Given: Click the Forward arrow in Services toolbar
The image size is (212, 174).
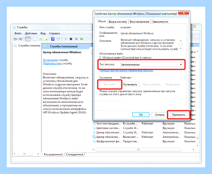Looking at the screenshot, I should (x=21, y=39).
